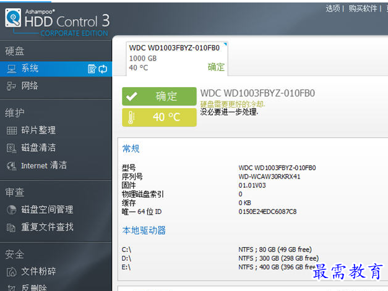Click the green 确定 text in drive tab
Screen dimensions: 388x291
tap(216, 67)
